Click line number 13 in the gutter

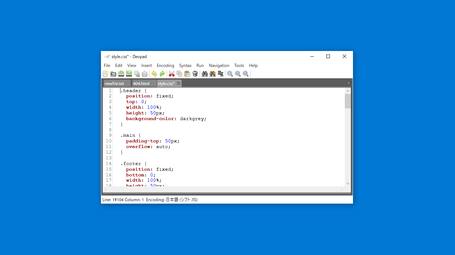[109, 158]
